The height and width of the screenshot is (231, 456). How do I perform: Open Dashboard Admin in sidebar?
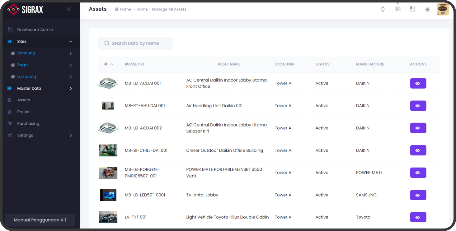coord(35,30)
